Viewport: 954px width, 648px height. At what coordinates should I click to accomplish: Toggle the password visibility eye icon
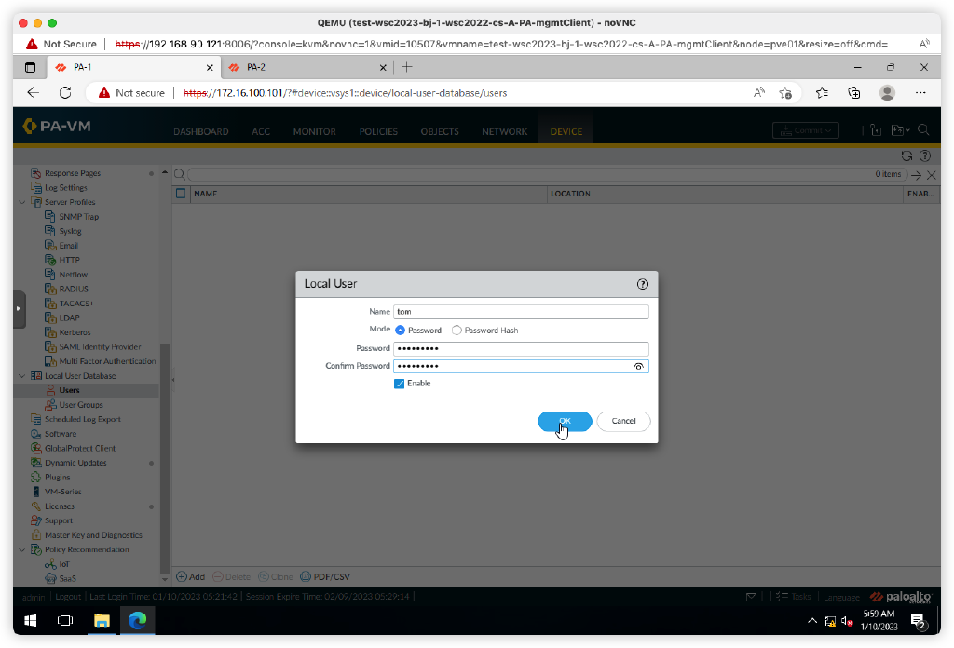(x=638, y=366)
